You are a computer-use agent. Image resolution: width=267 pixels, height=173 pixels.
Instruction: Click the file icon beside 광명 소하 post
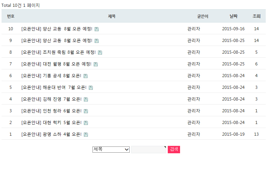click(86, 134)
